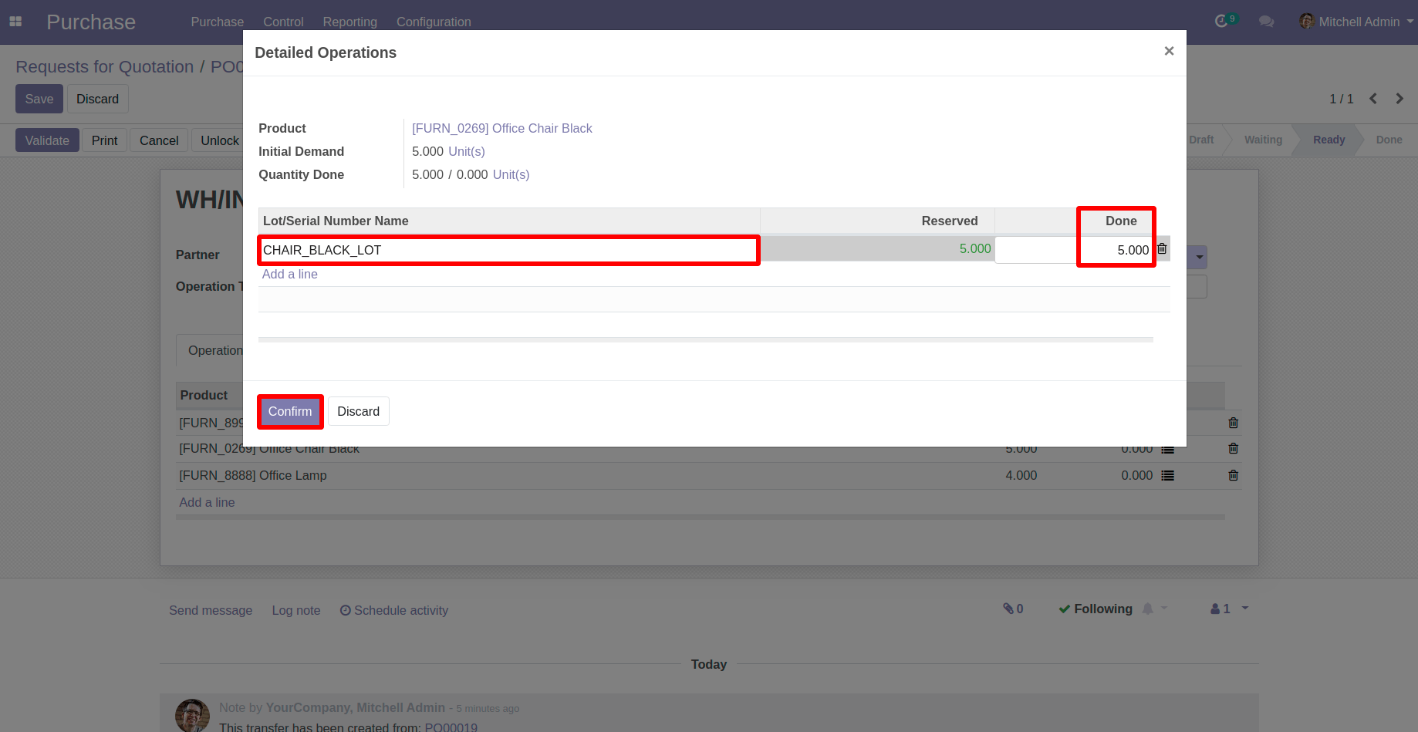Delete the FURN_899 product line

(1233, 423)
